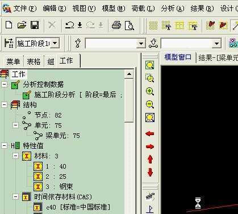Click the Zoom Window icon
Image resolution: width=238 pixels, height=214 pixels.
click(150, 78)
